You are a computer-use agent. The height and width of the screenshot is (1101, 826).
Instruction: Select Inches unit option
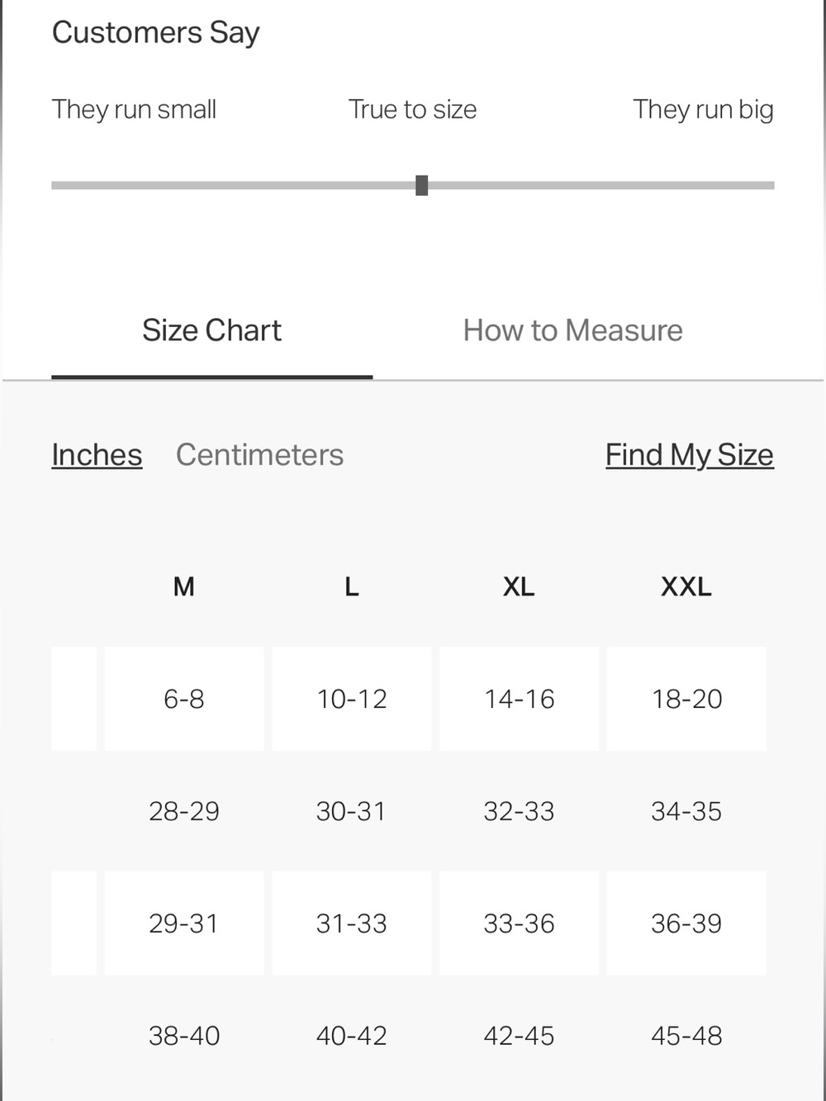97,455
